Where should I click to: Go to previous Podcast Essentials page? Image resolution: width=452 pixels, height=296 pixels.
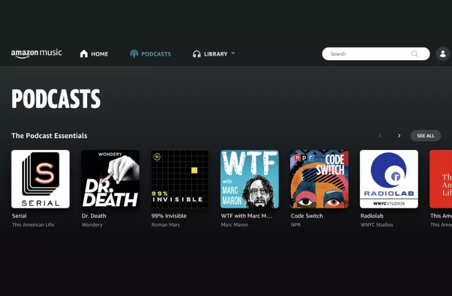pos(380,136)
